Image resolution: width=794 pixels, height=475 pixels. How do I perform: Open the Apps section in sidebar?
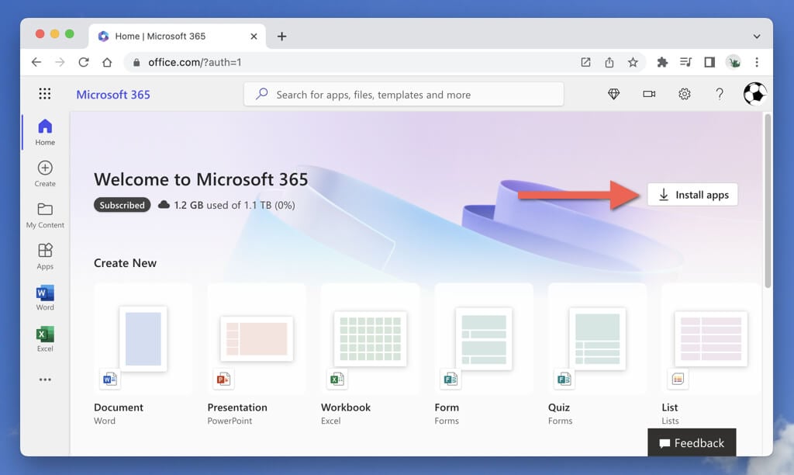tap(45, 256)
